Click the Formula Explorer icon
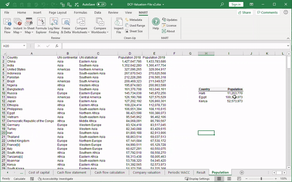Screen dimensions: 292x182 (x=41, y=26)
